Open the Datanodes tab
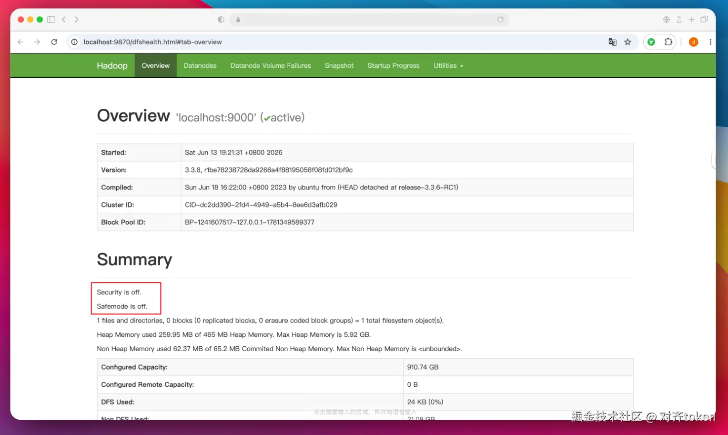728x435 pixels. pyautogui.click(x=200, y=65)
